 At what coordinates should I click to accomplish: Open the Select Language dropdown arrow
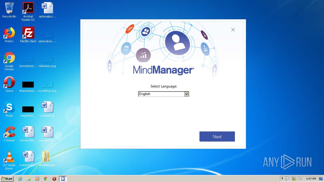(x=187, y=94)
